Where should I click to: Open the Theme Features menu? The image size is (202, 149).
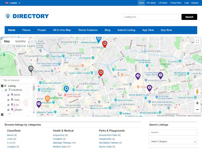(x=88, y=30)
